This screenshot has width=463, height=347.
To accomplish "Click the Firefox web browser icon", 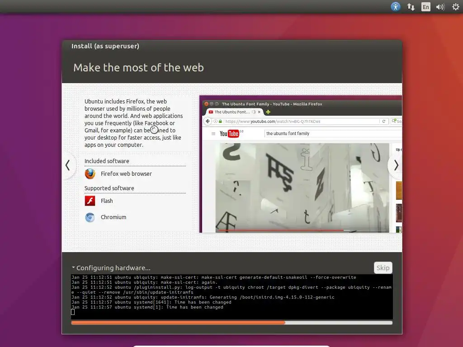I will click(90, 174).
